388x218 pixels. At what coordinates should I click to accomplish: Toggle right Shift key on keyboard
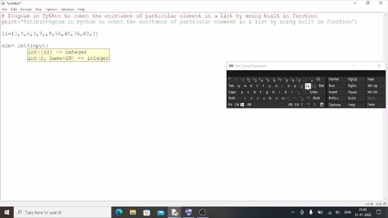pos(316,98)
